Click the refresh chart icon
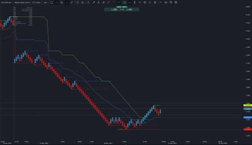Image resolution: width=252 pixels, height=145 pixels. point(52,2)
